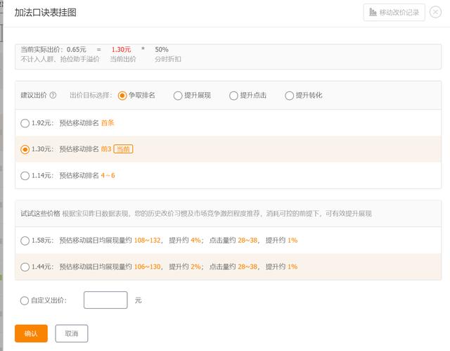450x351 pixels.
Task: Select the 争取排名 bid target option
Action: (122, 96)
